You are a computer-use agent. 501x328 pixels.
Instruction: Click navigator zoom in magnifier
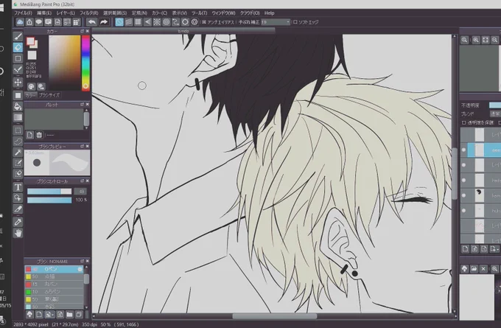pos(476,40)
